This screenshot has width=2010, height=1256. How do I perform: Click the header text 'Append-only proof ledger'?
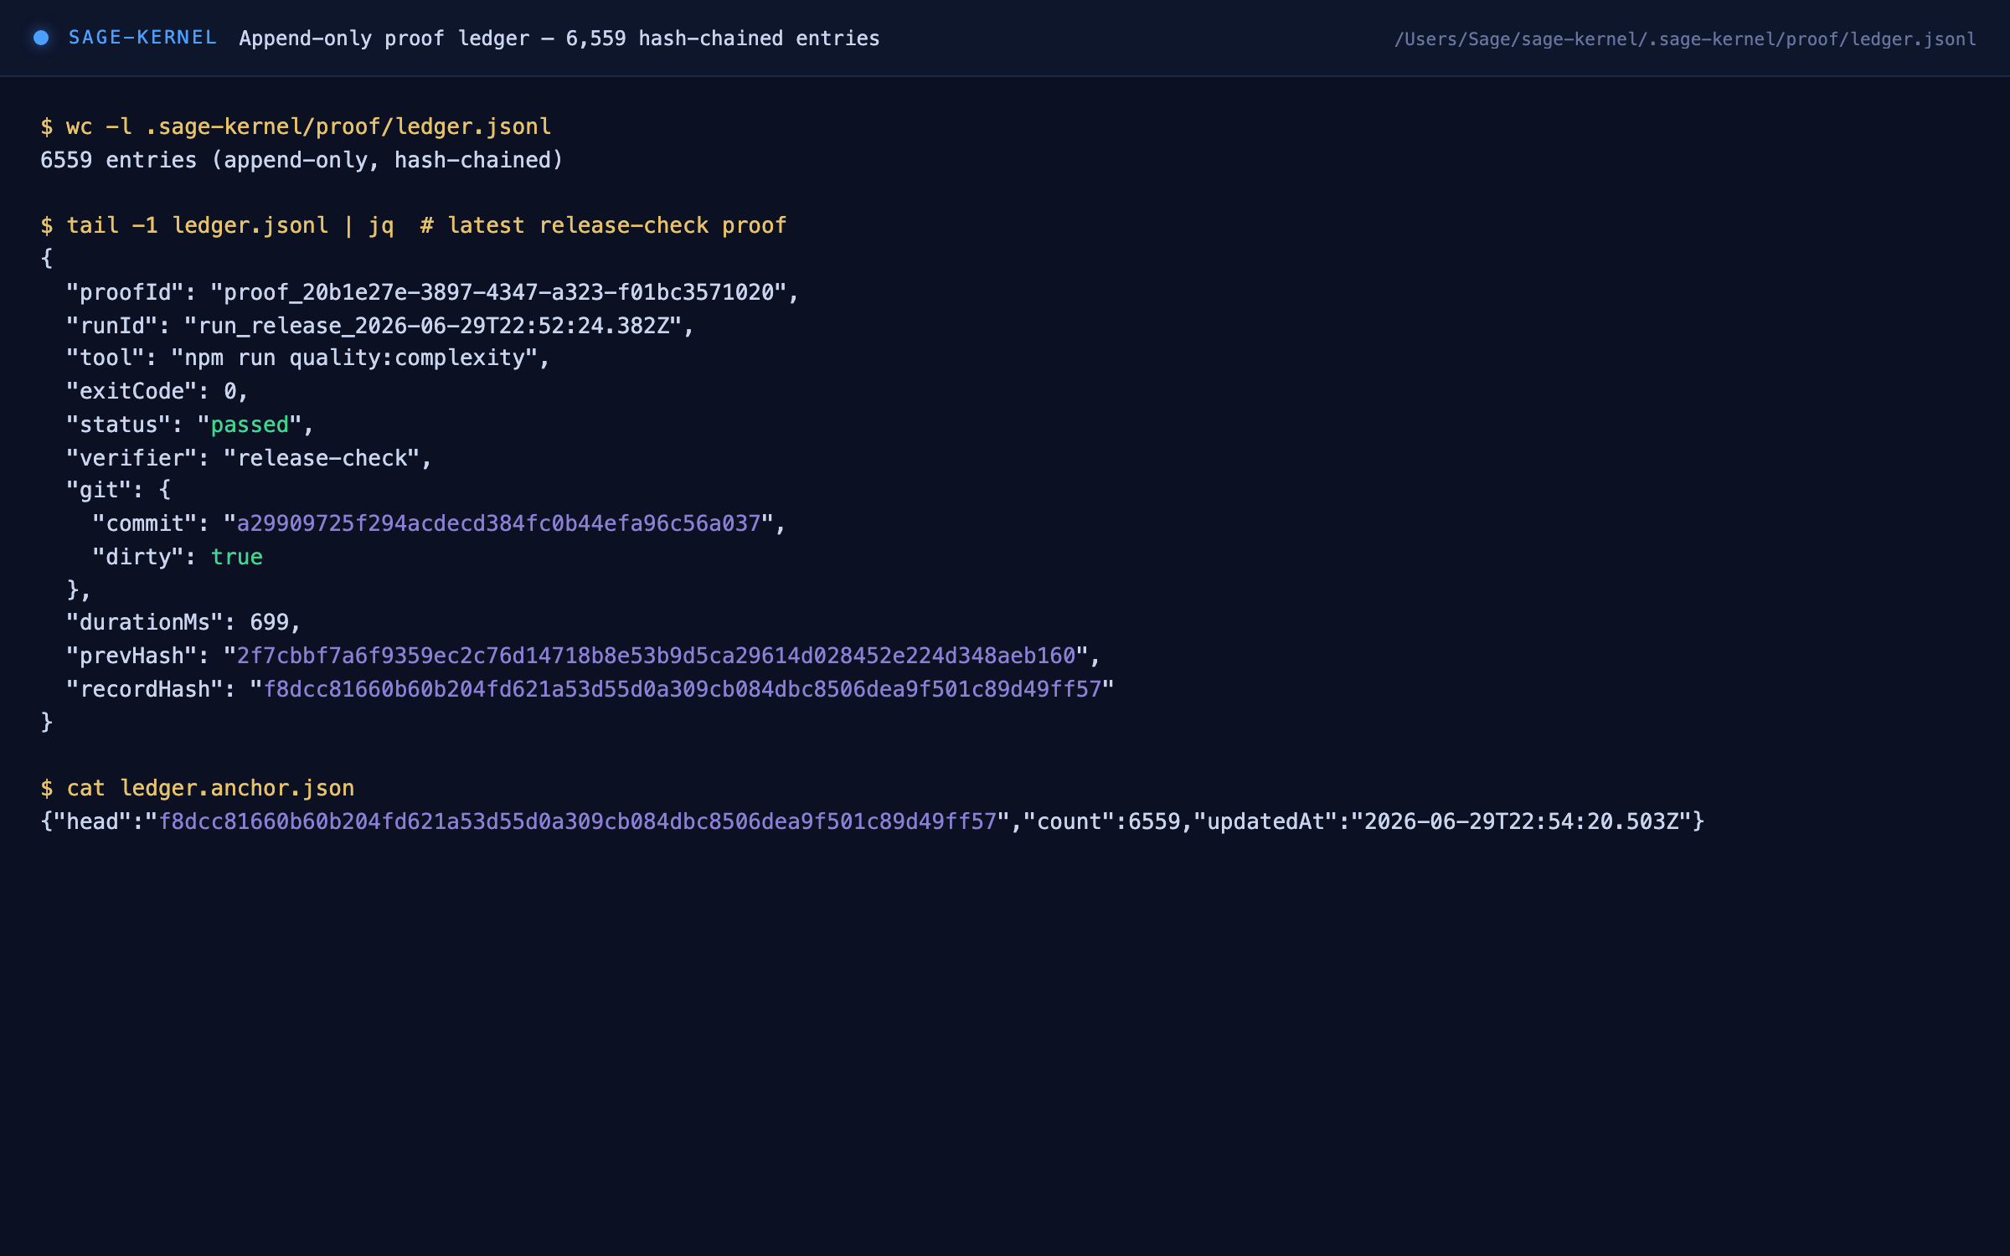[x=384, y=39]
